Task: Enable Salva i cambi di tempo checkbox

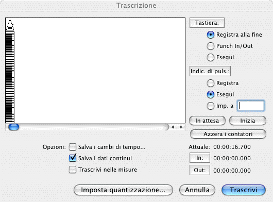Action: coord(73,147)
